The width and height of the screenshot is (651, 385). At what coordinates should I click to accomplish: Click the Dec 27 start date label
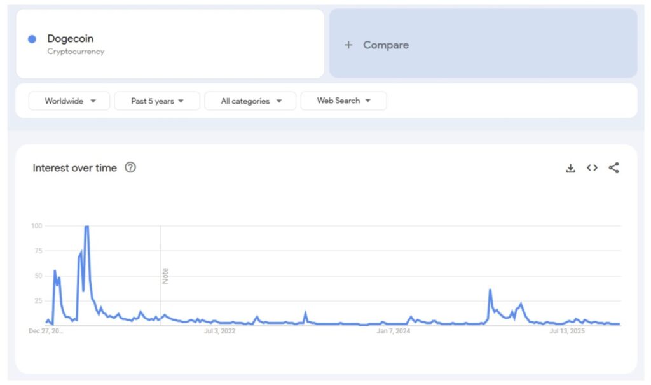pyautogui.click(x=46, y=331)
